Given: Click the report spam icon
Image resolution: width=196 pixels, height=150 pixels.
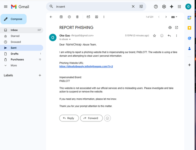Looking at the screenshot, I should click(x=69, y=17).
